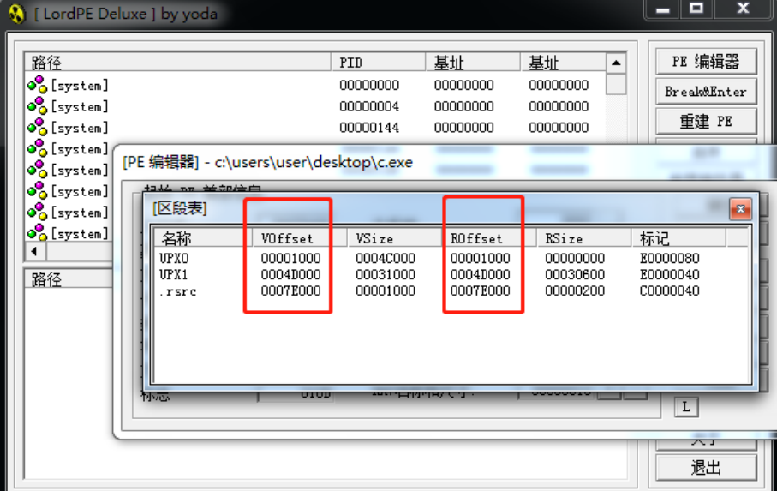This screenshot has height=491, width=777.
Task: Sort by the 名称 column header
Action: coord(202,238)
